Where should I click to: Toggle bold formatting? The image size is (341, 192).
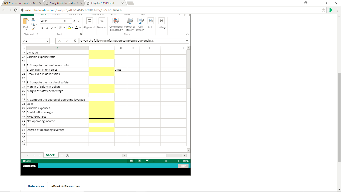(x=42, y=28)
